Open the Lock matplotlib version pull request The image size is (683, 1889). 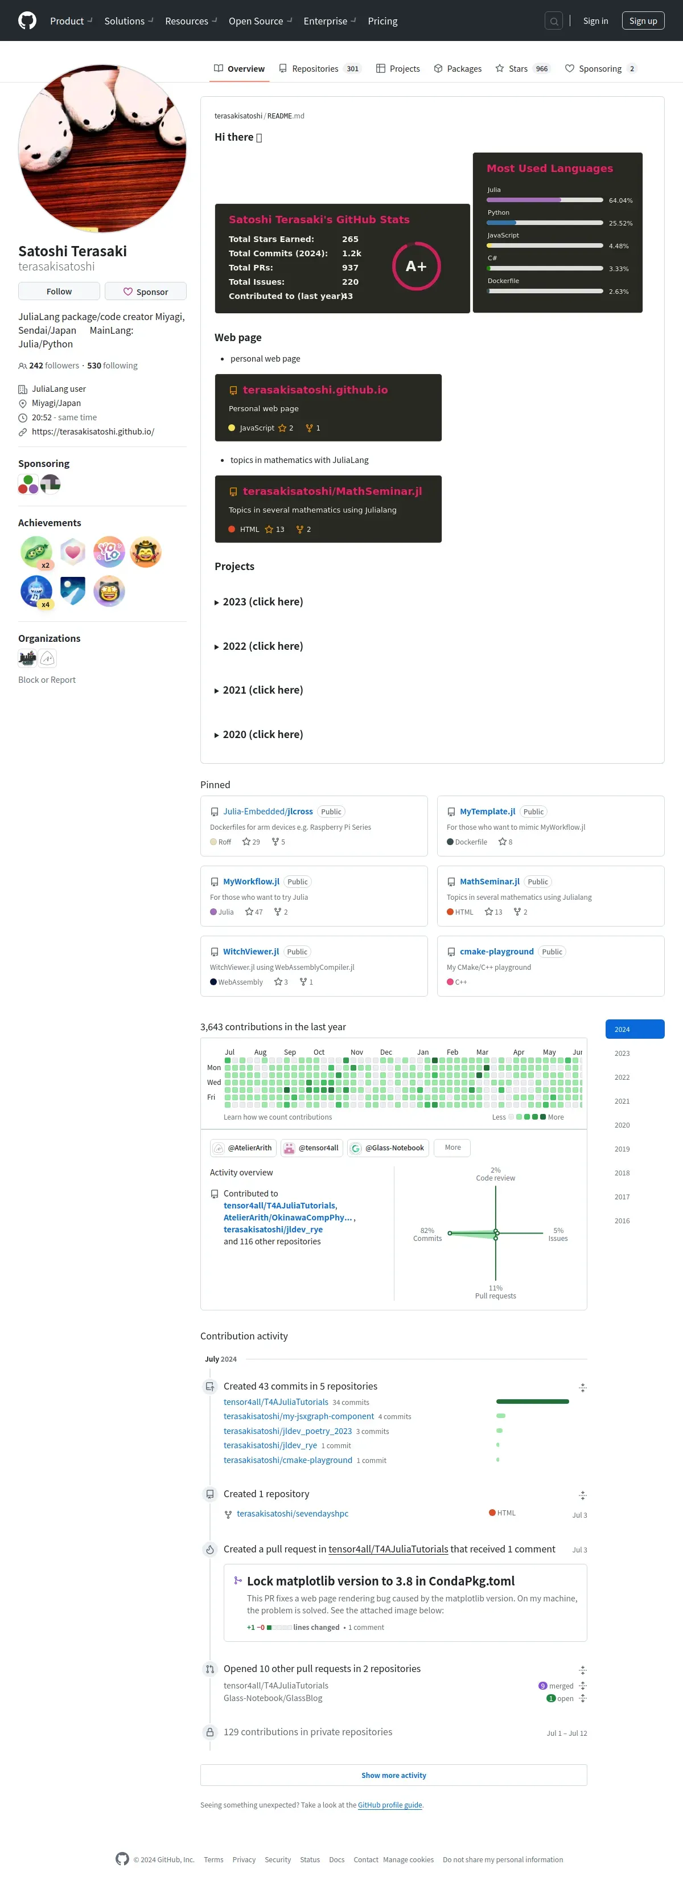381,1581
